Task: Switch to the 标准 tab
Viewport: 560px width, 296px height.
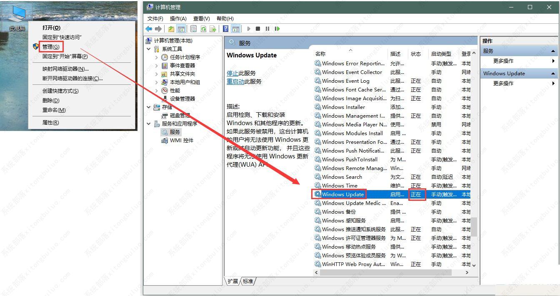Action: point(248,281)
